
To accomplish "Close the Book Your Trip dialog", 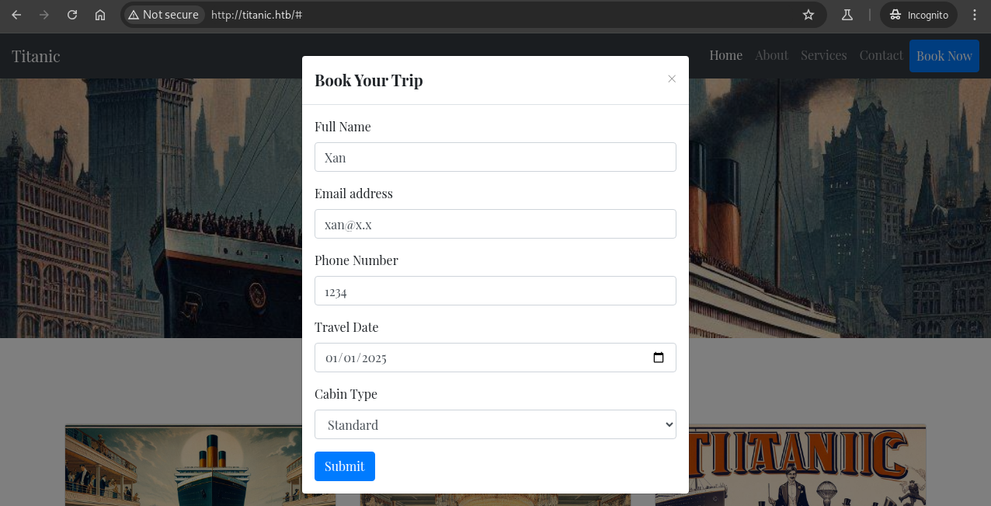I will click(x=672, y=79).
